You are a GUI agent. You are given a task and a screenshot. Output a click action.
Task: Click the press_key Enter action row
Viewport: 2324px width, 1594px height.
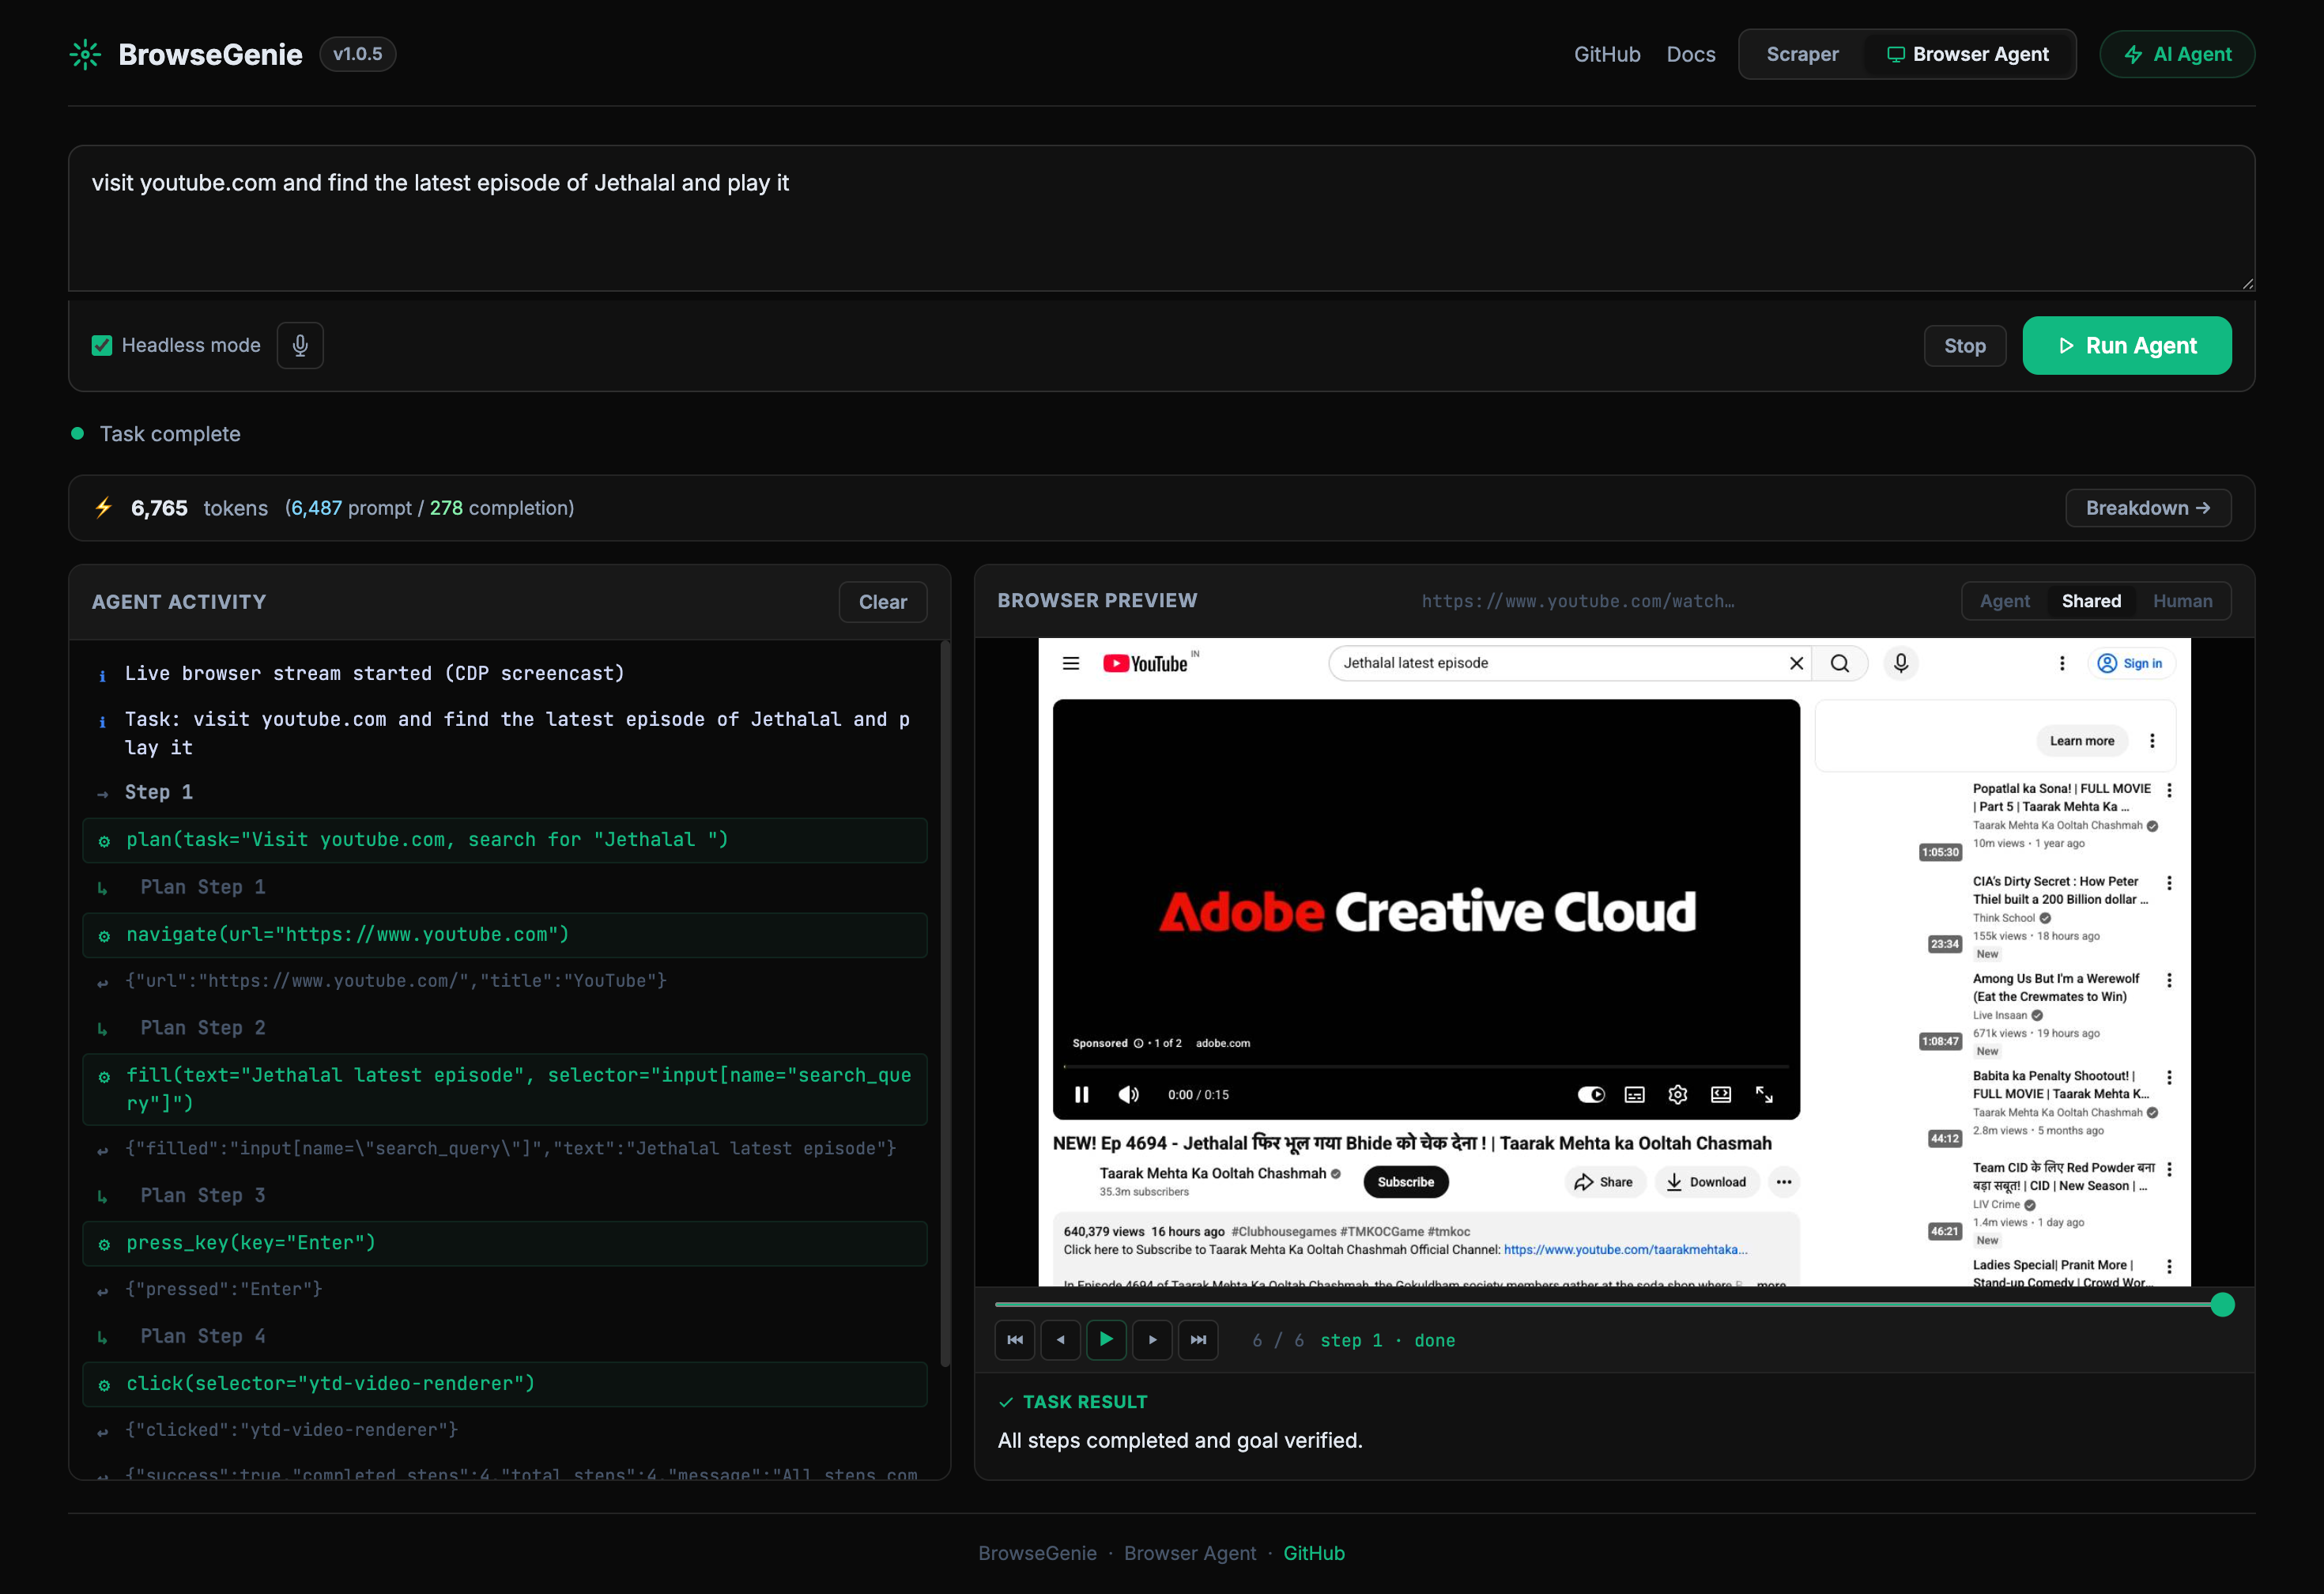coord(505,1243)
